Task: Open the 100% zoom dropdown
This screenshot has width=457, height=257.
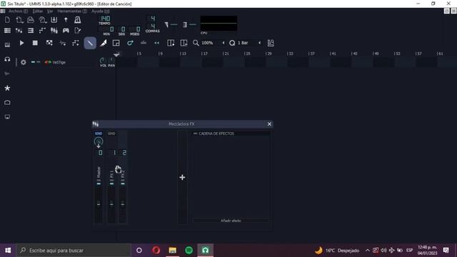Action: tap(213, 43)
